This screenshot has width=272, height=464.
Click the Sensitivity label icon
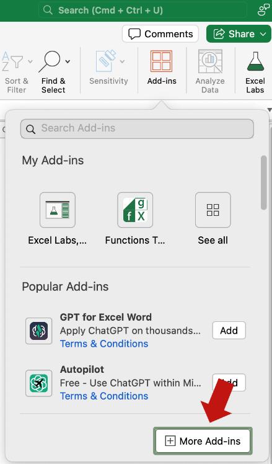(x=106, y=61)
